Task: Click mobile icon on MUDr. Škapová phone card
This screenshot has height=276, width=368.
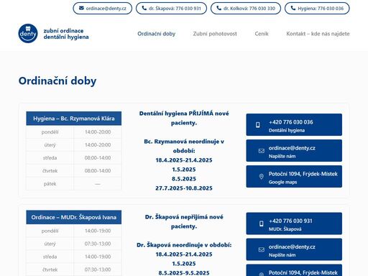Action: [262, 224]
